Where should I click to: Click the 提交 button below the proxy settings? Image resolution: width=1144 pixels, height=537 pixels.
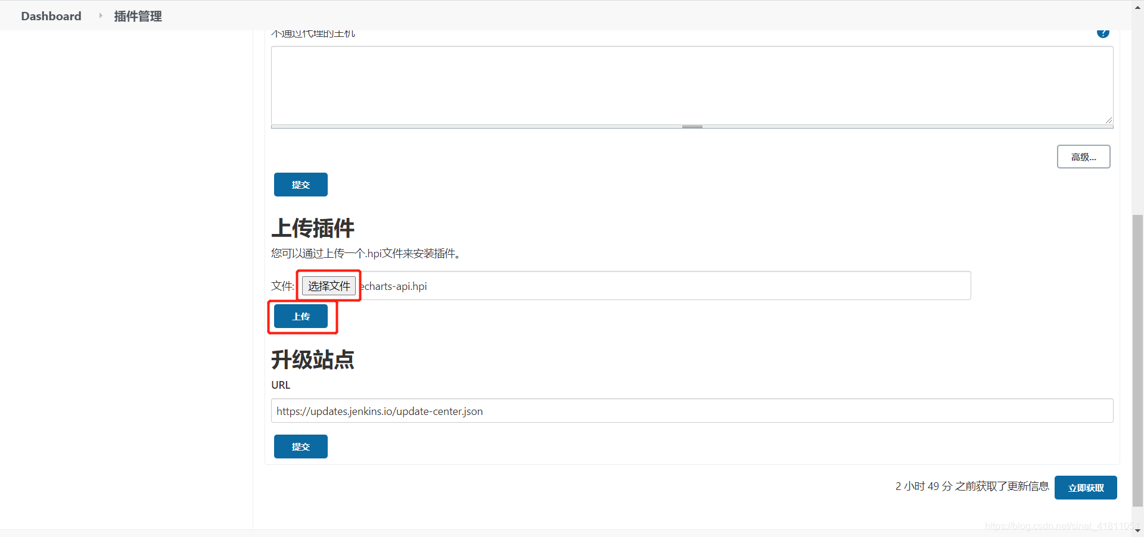301,185
